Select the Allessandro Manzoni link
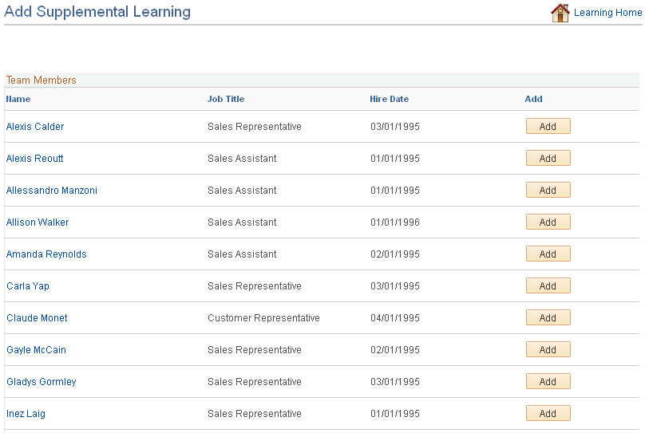This screenshot has width=645, height=433. coord(51,191)
